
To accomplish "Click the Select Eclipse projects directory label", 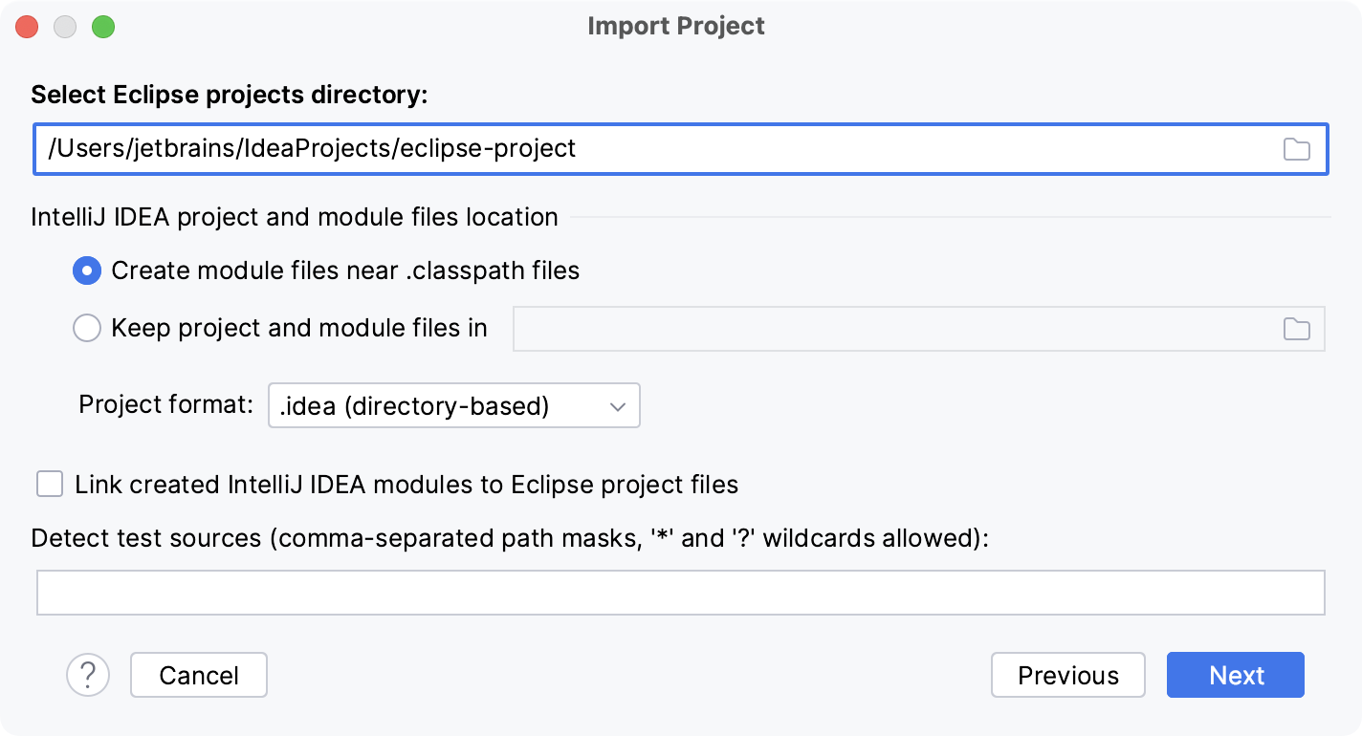I will [x=230, y=95].
